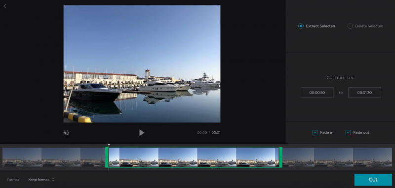Screen dimensions: 395x188
Task: Grab the left green trim handle
Action: pyautogui.click(x=107, y=157)
